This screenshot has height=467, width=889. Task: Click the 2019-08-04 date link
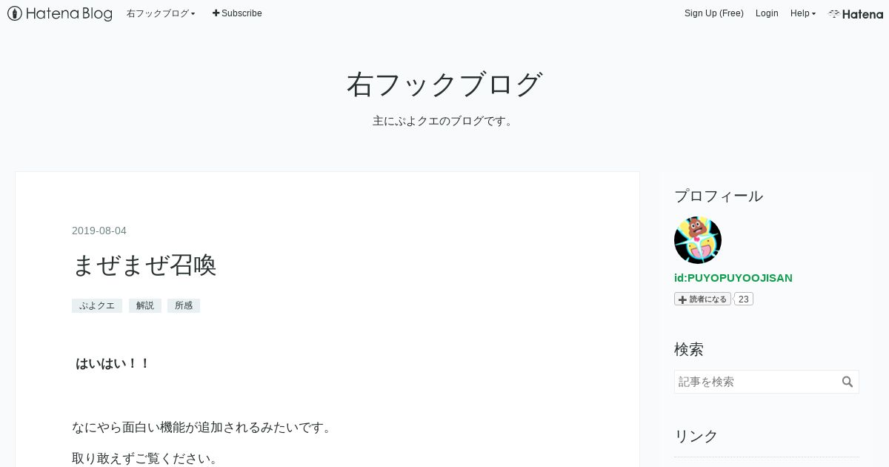pos(99,231)
